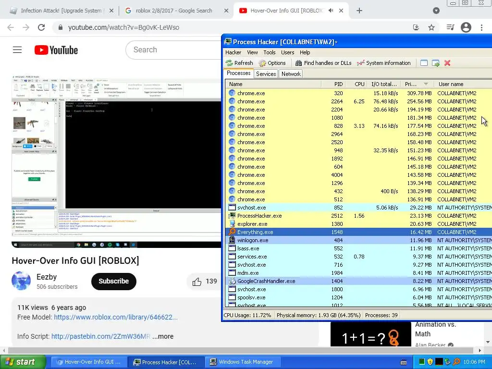Open Options in the Process Hacker toolbar

pos(272,63)
